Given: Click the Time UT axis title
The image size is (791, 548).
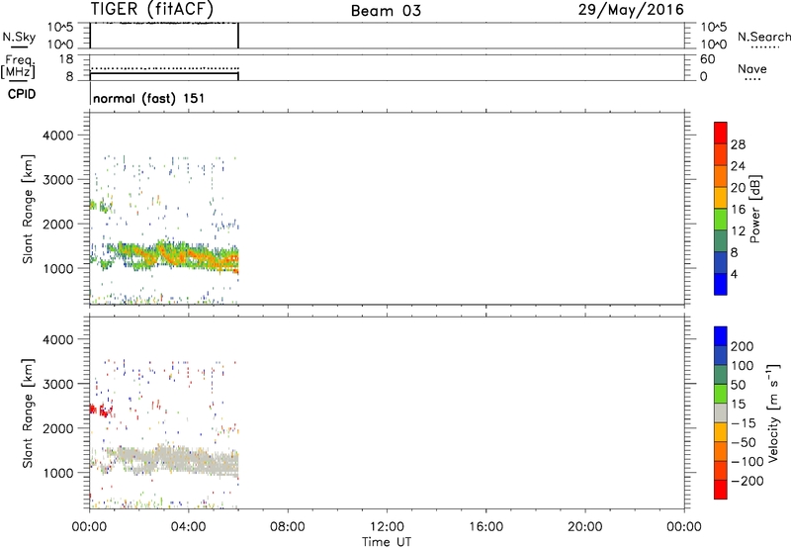Looking at the screenshot, I should click(x=387, y=542).
